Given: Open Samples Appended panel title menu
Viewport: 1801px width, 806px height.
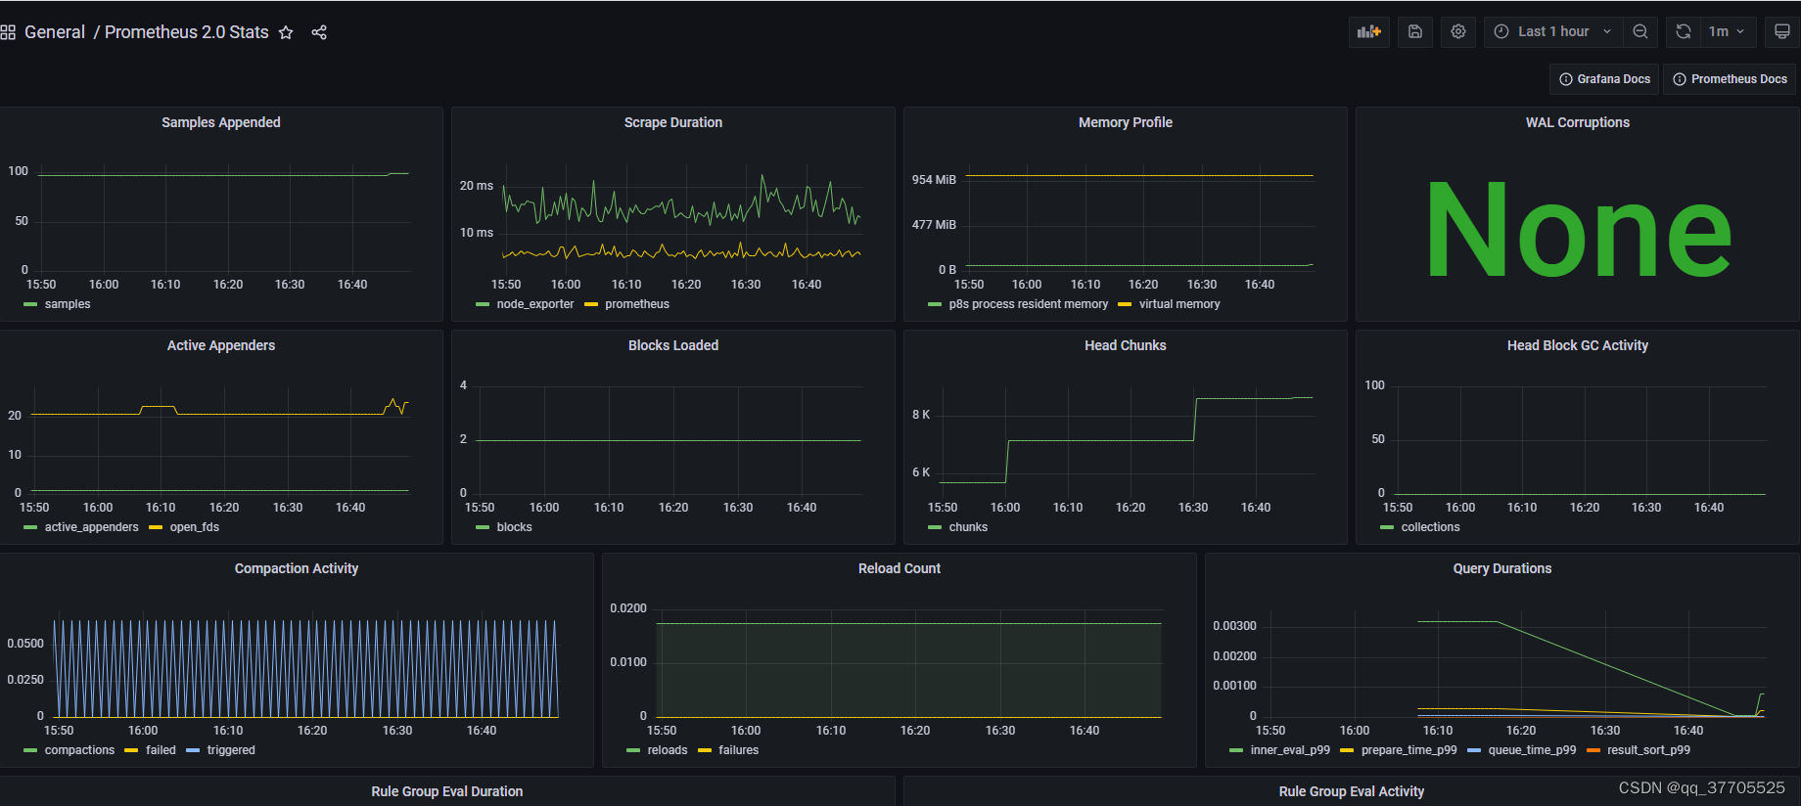Looking at the screenshot, I should pos(221,122).
